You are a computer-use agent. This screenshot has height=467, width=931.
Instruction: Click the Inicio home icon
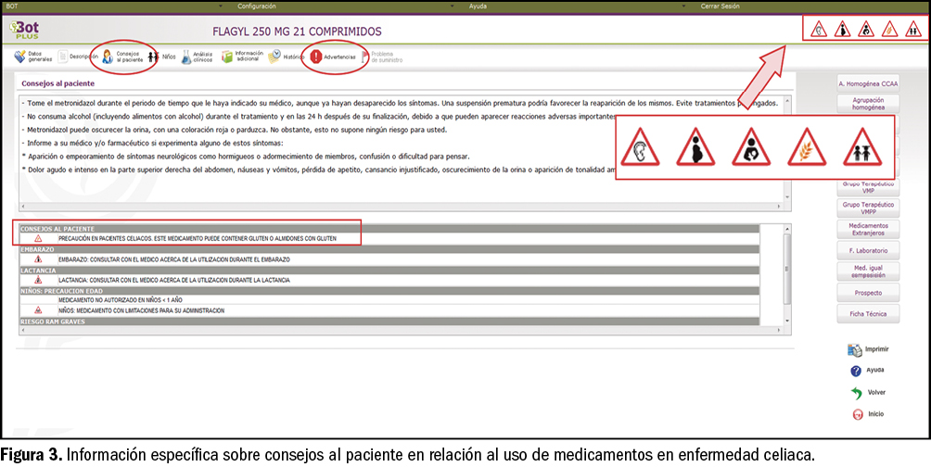pos(855,414)
